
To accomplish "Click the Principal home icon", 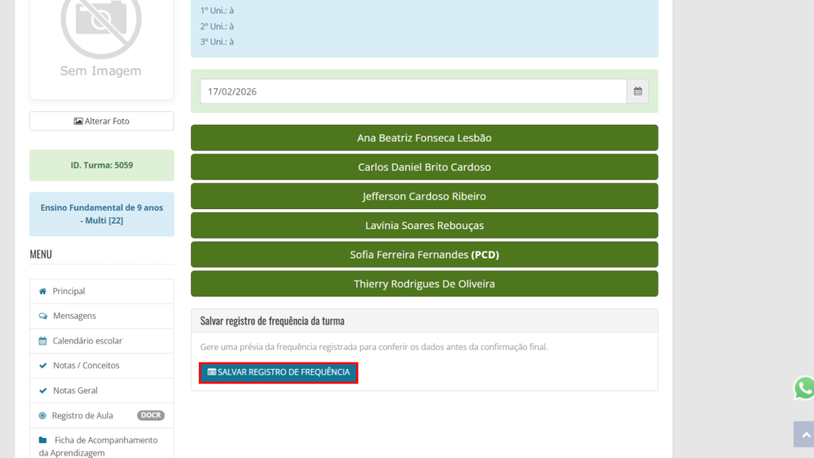I will coord(43,292).
